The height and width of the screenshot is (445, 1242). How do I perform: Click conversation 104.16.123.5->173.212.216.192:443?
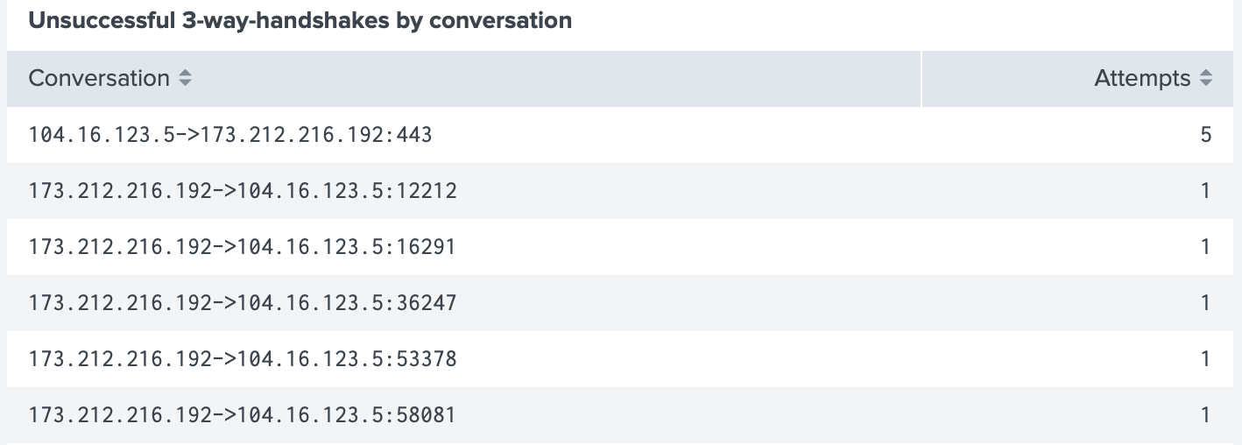[x=230, y=135]
